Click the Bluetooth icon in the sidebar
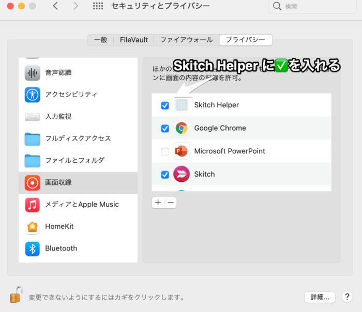The width and height of the screenshot is (362, 312). pos(32,249)
